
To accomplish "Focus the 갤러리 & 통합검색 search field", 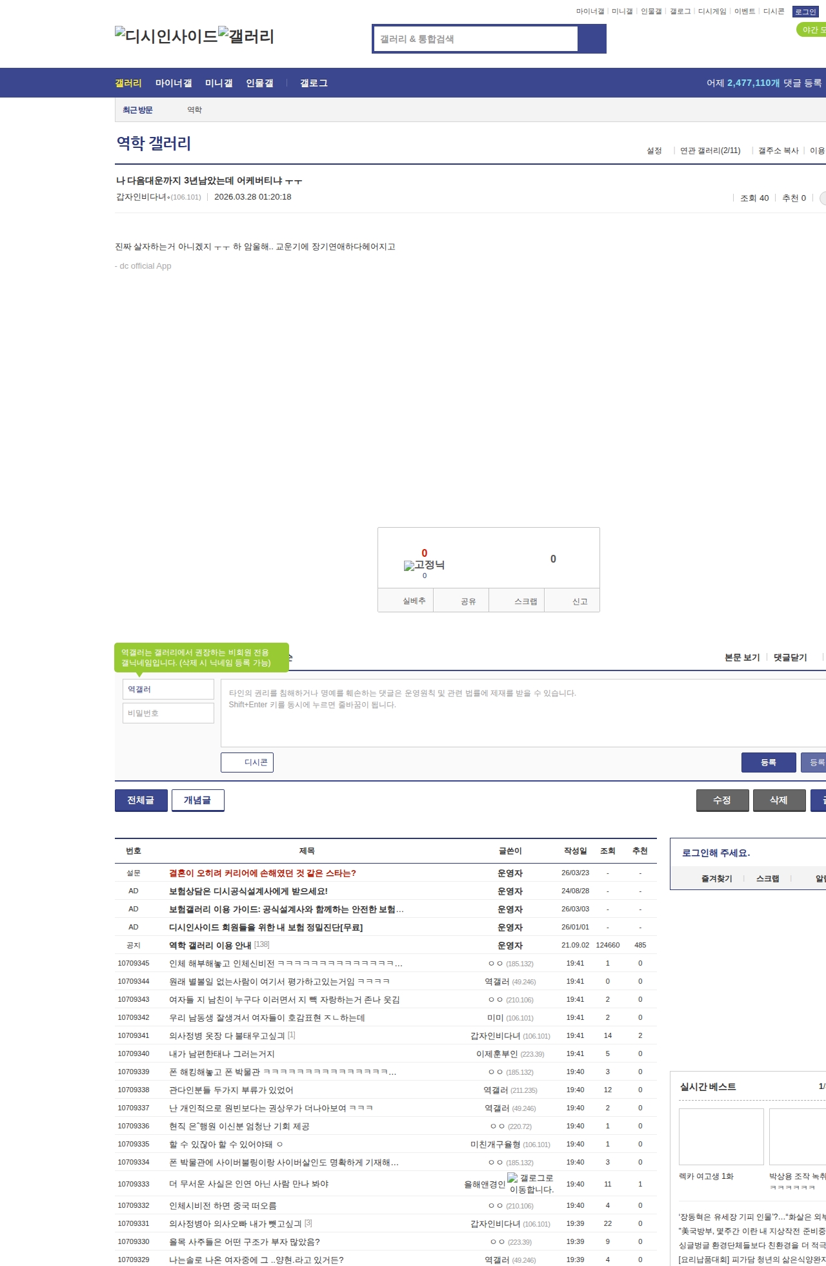I will pos(476,39).
